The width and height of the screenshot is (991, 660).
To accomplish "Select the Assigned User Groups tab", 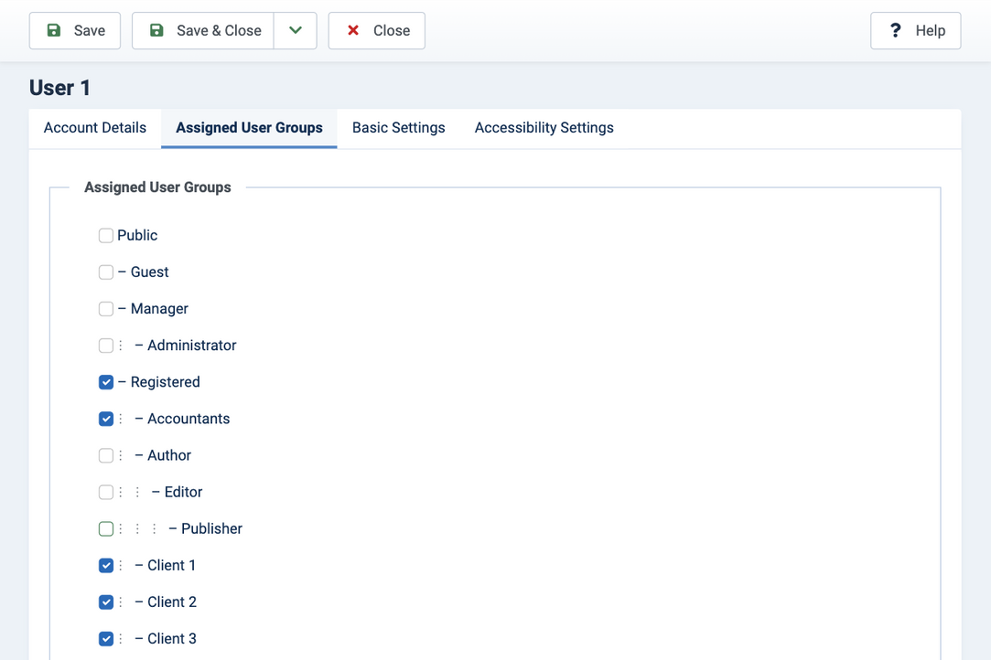I will (x=249, y=128).
